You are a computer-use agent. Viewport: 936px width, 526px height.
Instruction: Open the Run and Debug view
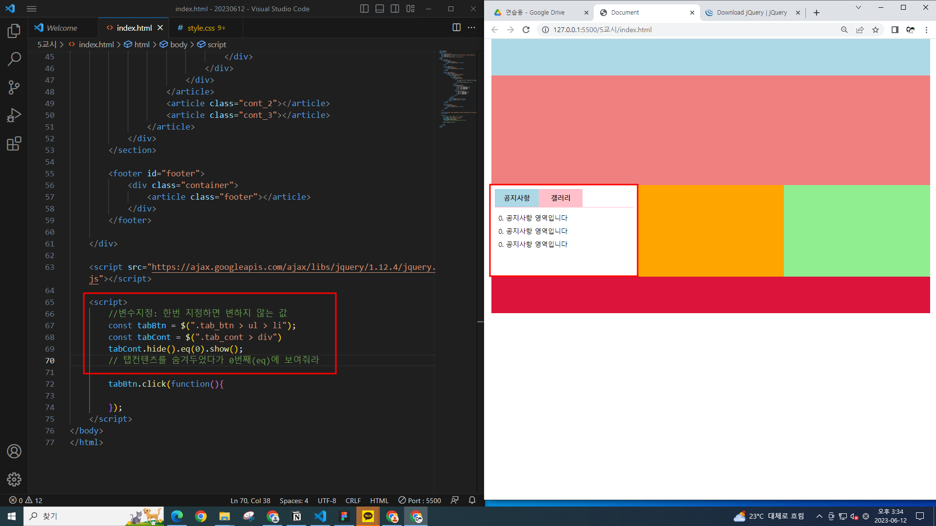[x=14, y=115]
